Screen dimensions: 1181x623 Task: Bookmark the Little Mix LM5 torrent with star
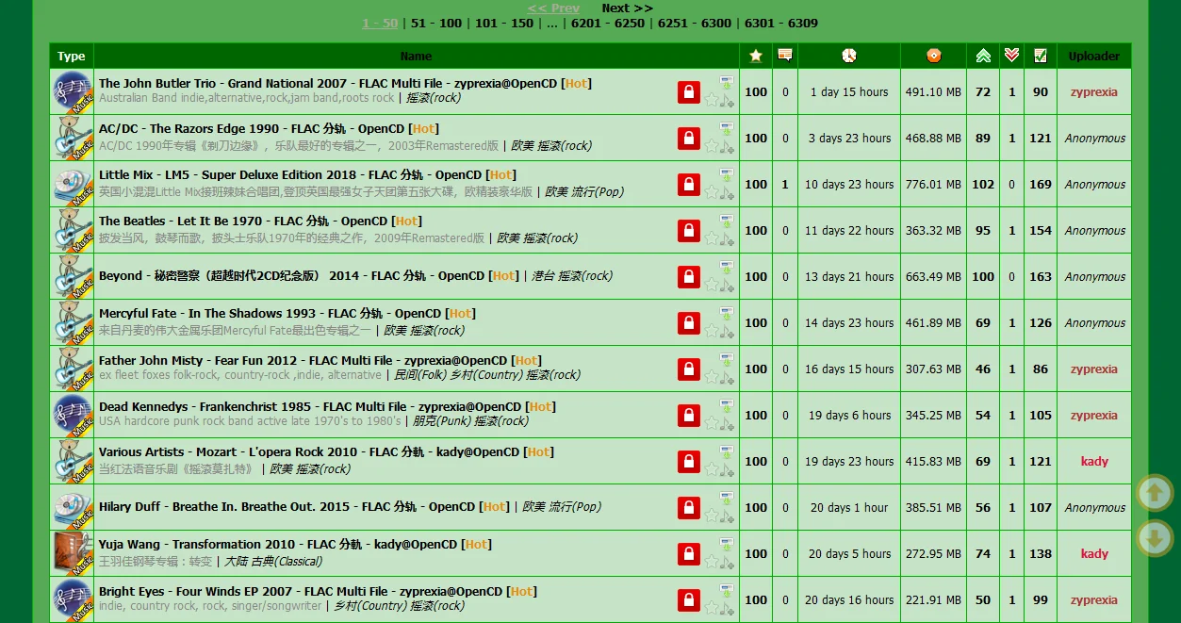[712, 191]
